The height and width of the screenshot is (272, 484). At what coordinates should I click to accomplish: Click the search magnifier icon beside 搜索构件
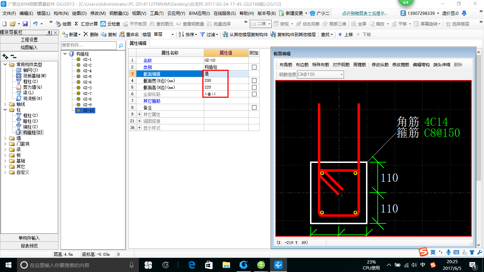[x=121, y=45]
